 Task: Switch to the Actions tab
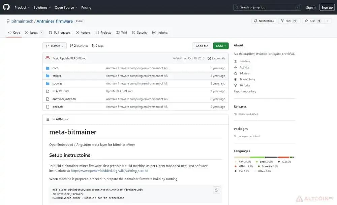[83, 33]
